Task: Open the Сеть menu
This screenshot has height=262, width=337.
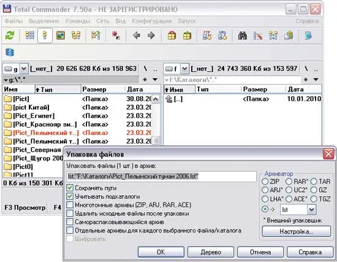Action: point(103,21)
